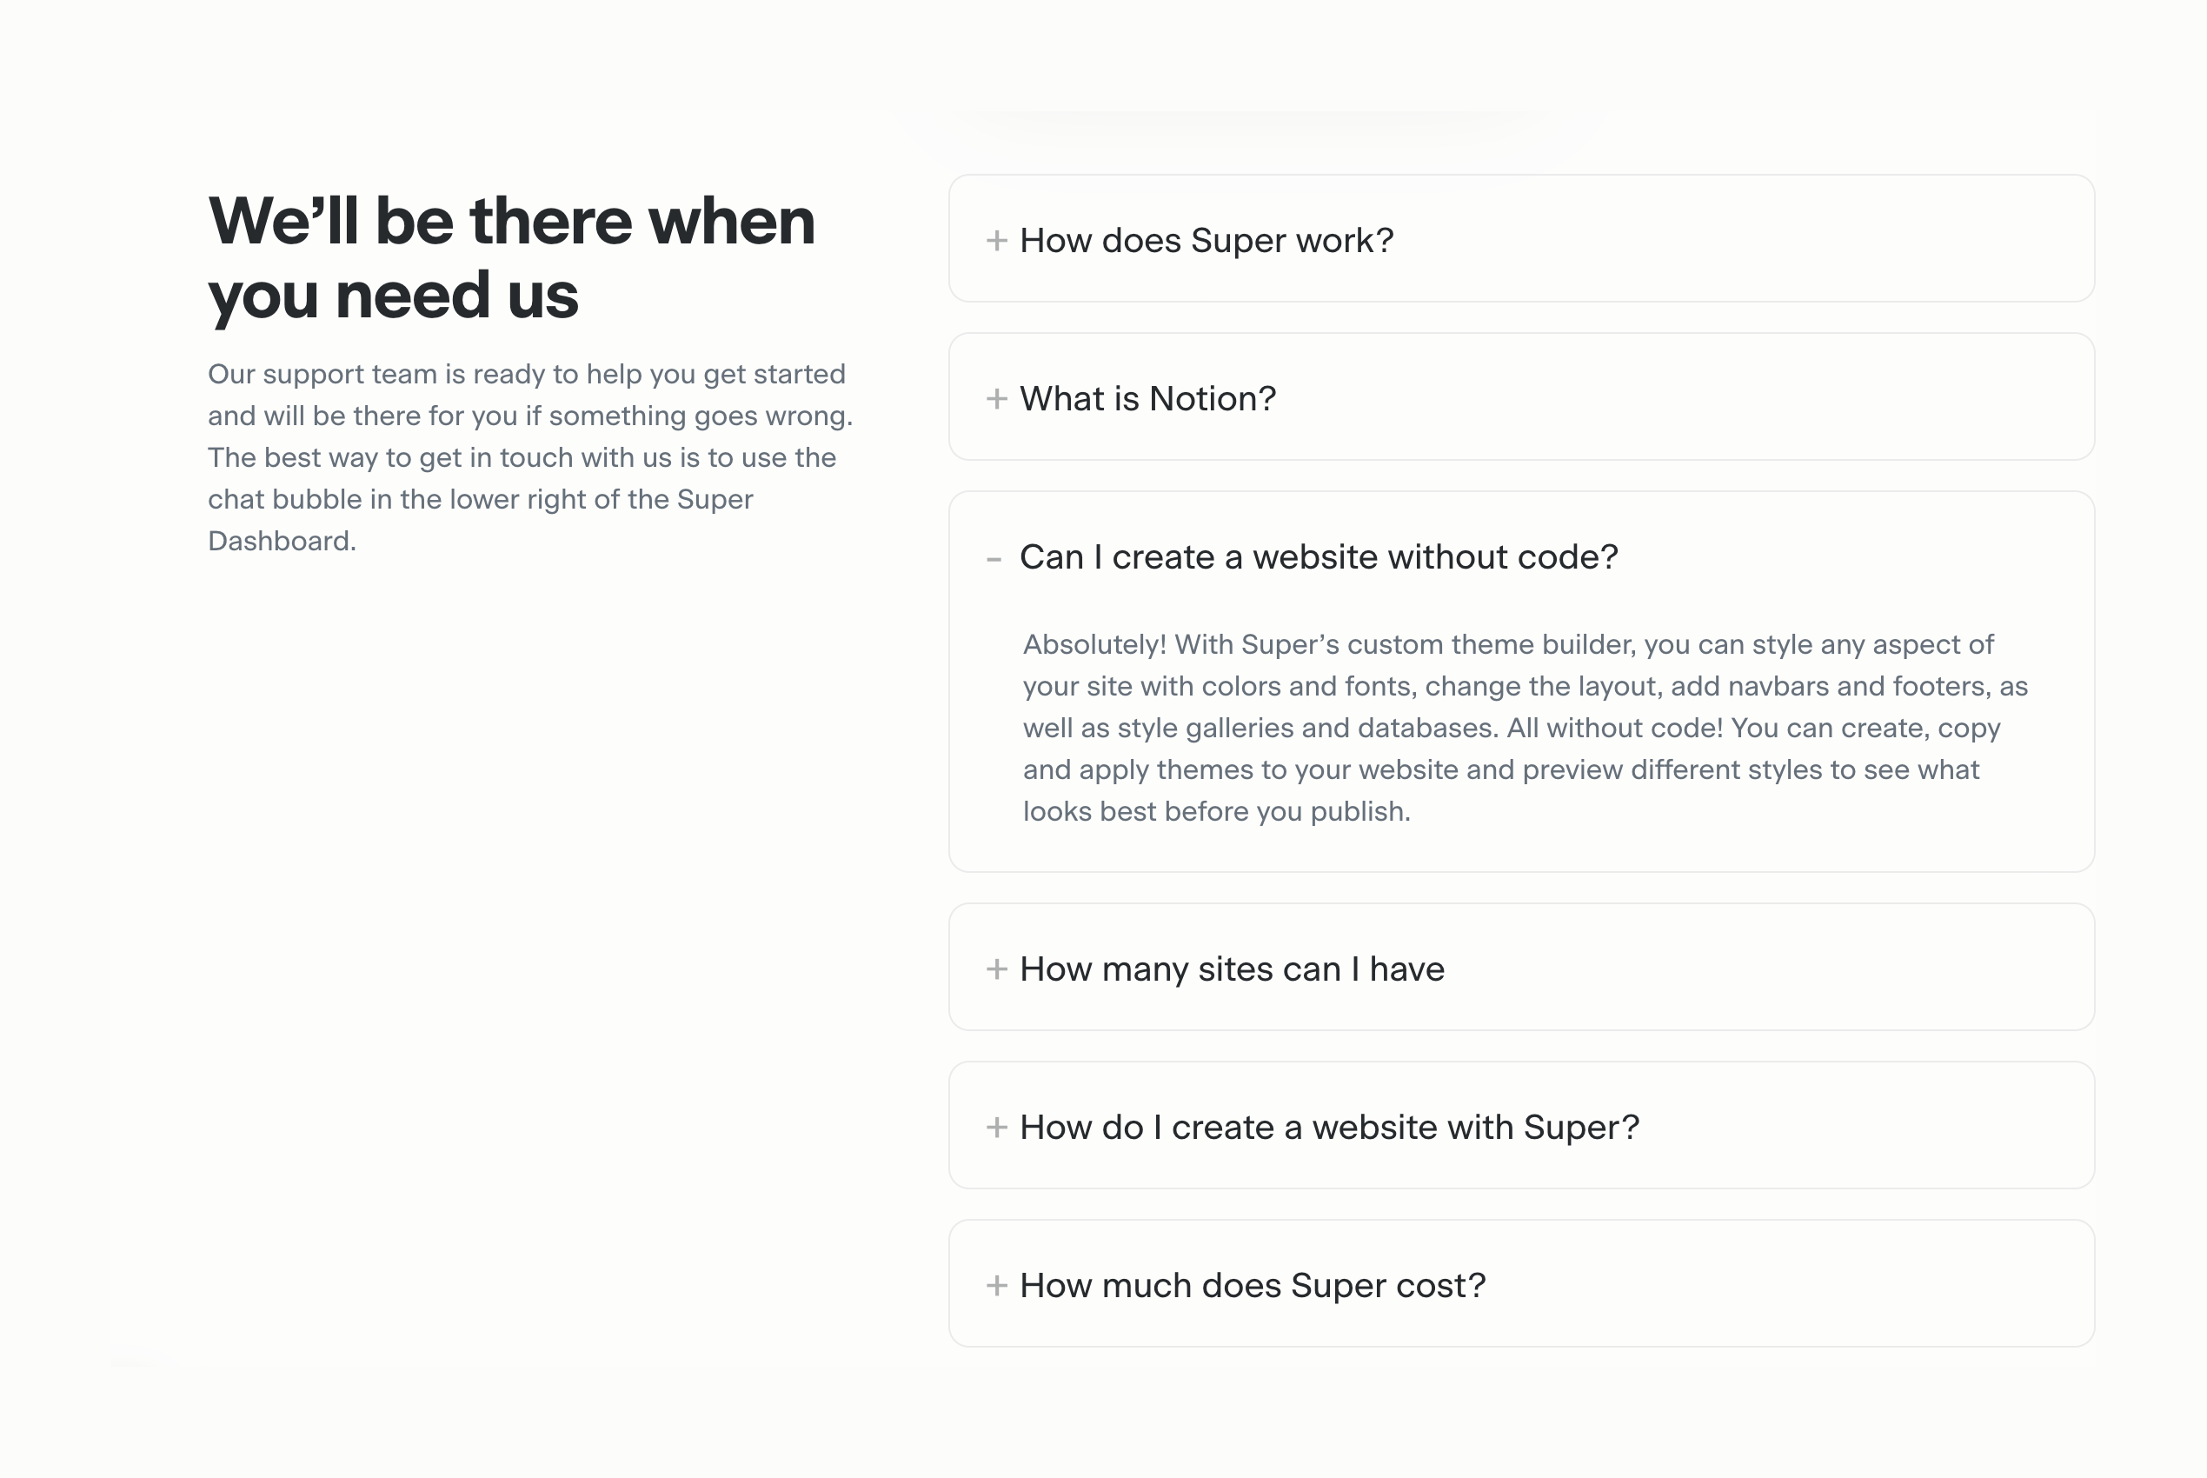Image resolution: width=2207 pixels, height=1478 pixels.
Task: Expand the 'How many sites can I have' question
Action: [1232, 969]
